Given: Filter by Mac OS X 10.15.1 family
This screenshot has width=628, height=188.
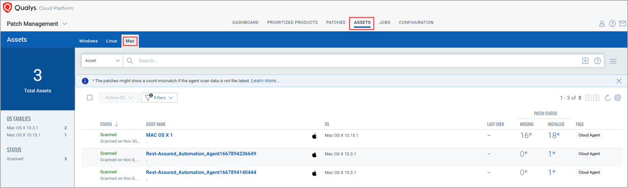Looking at the screenshot, I should pos(23,135).
